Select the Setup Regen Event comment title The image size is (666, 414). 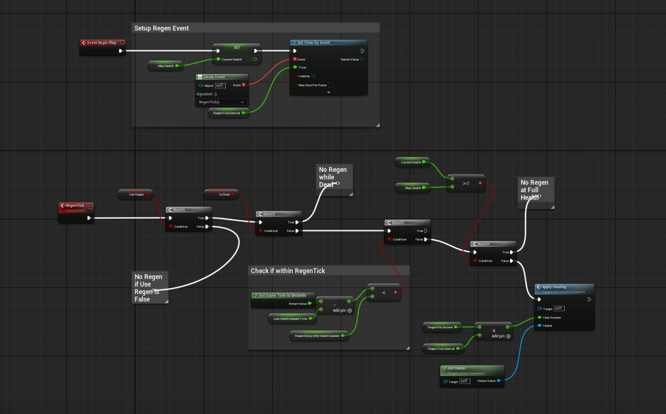(161, 28)
